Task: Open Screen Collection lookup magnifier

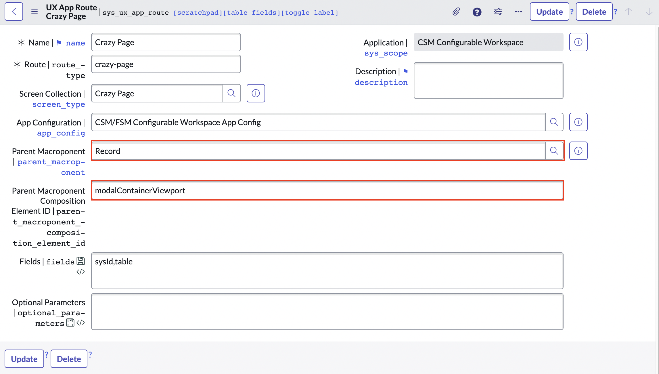Action: pos(231,93)
